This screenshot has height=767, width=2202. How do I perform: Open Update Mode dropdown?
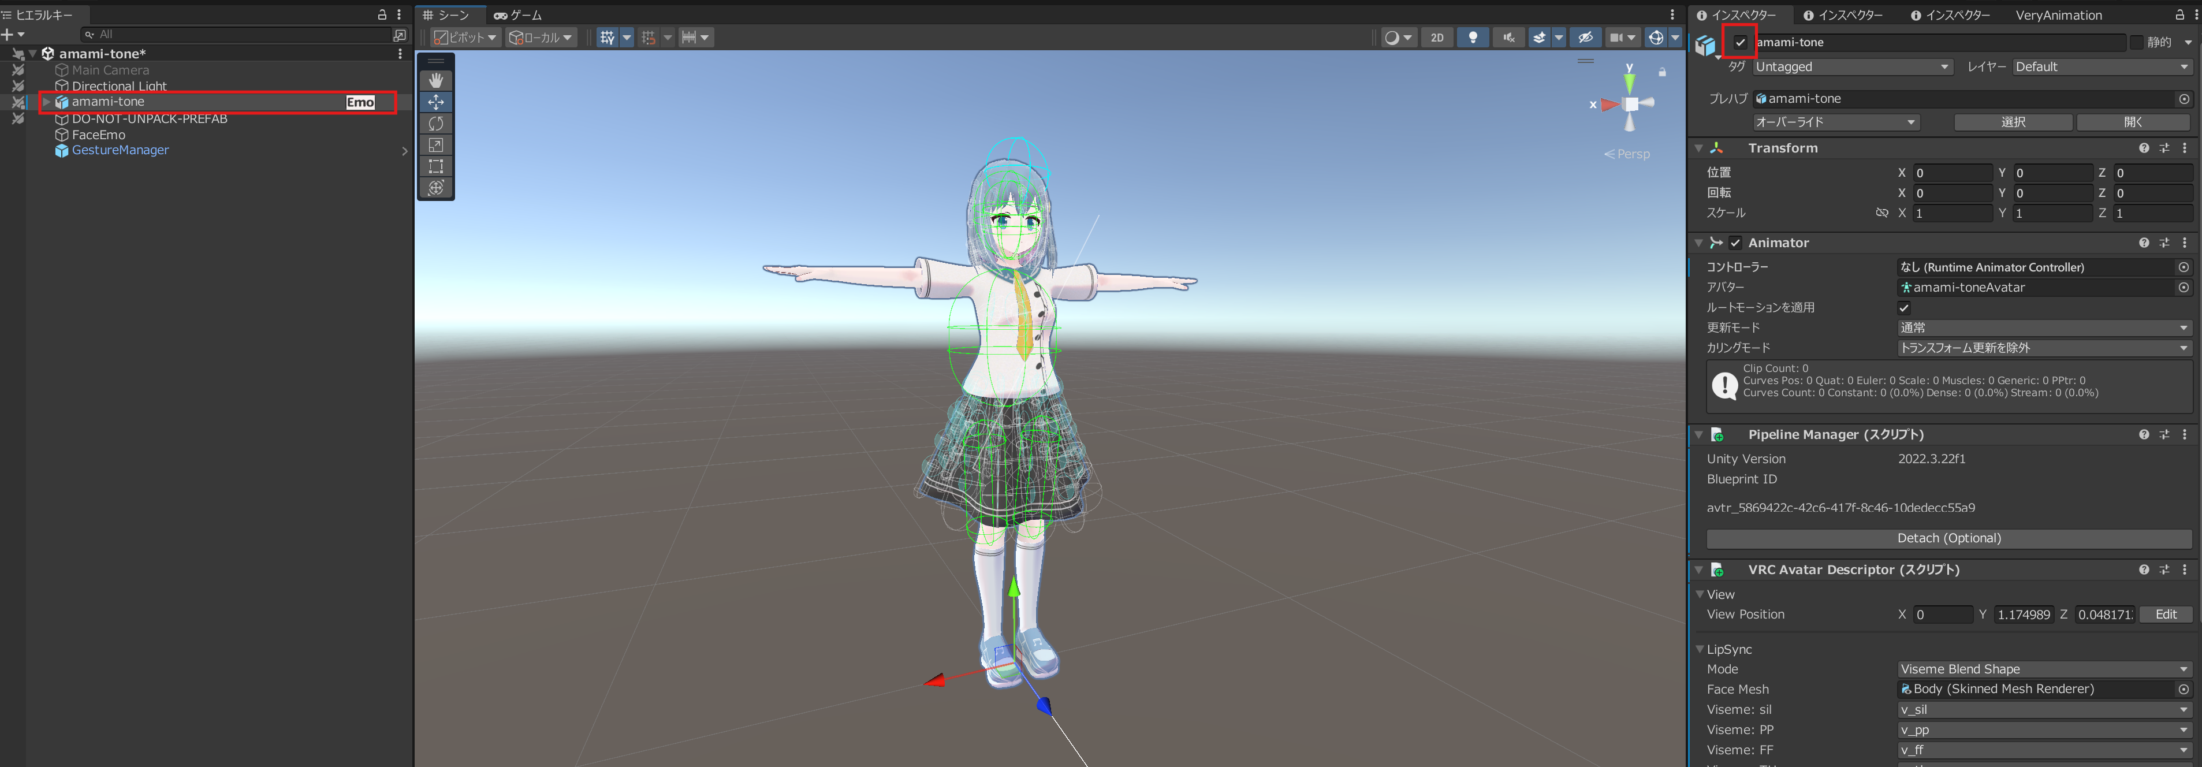click(2044, 327)
